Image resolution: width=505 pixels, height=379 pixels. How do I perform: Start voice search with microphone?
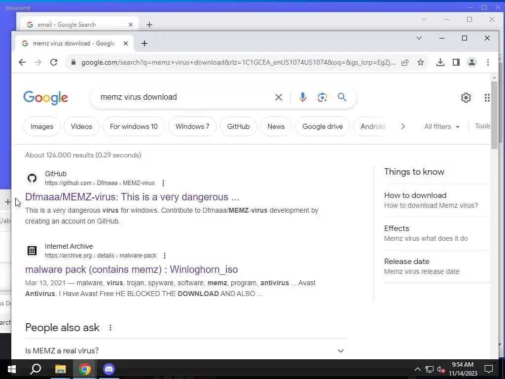click(x=303, y=97)
